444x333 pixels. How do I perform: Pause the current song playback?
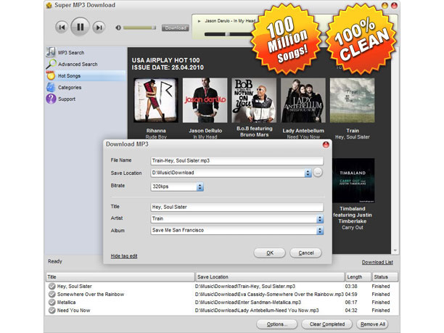(x=81, y=28)
